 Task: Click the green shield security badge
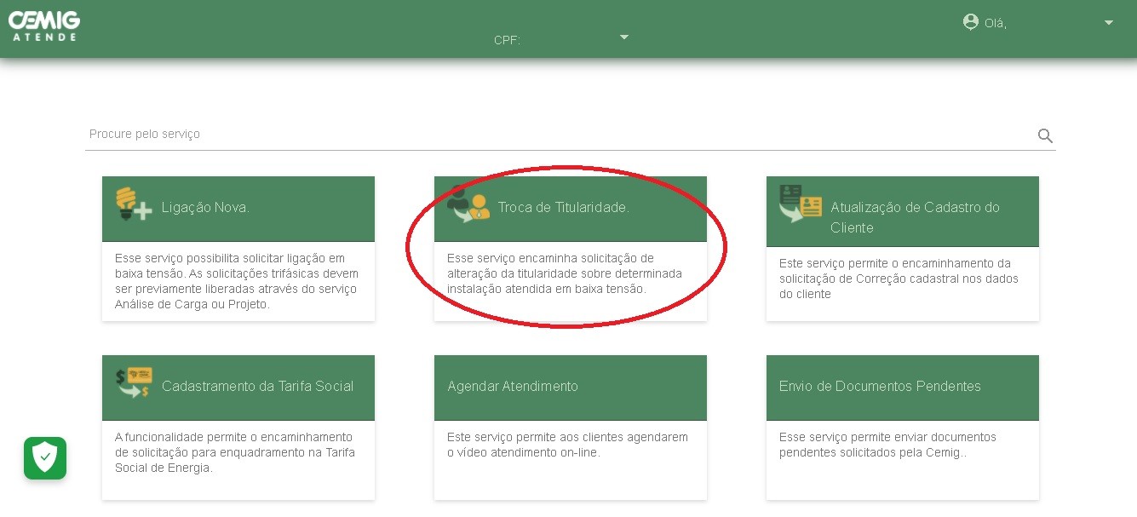(44, 458)
